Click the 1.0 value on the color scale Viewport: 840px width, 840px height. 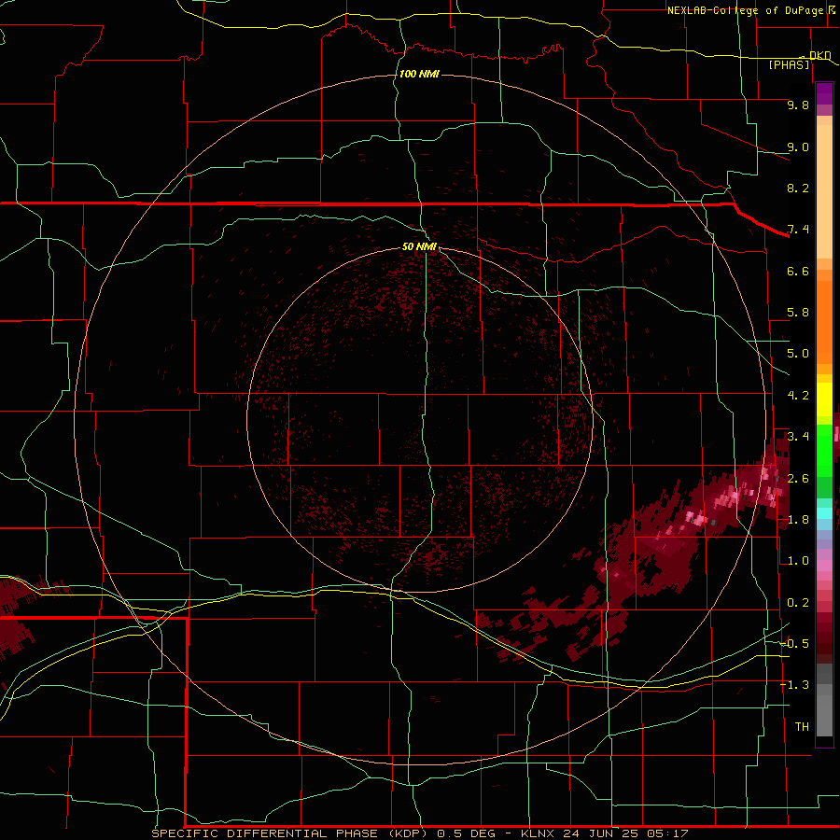(798, 561)
